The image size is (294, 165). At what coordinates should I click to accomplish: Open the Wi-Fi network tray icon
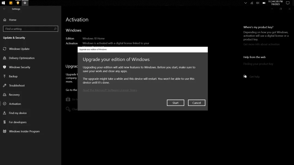(x=252, y=3)
